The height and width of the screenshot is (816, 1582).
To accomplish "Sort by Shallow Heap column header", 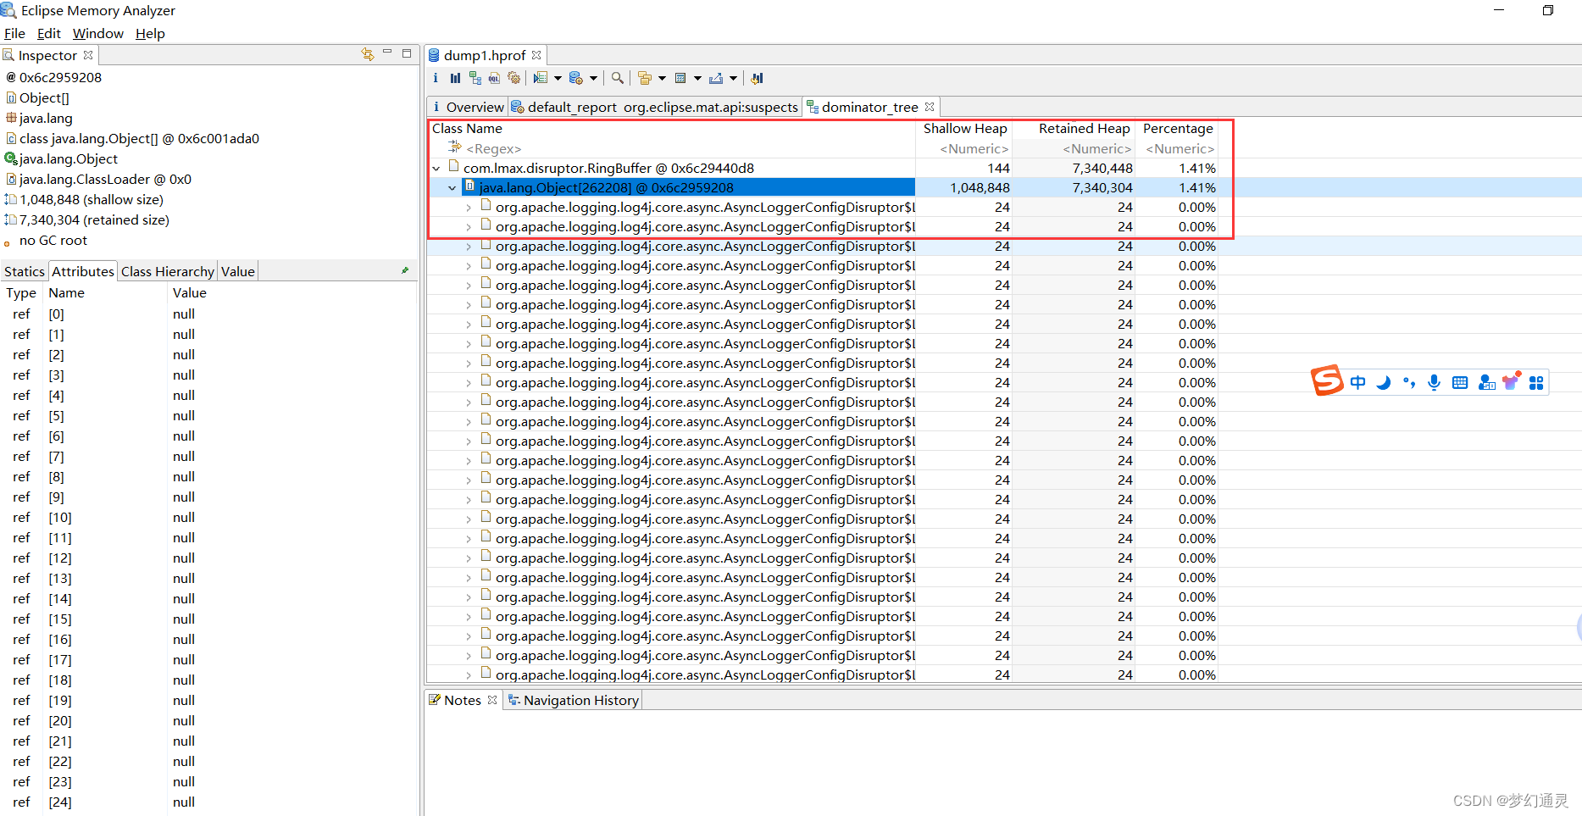I will pos(964,129).
